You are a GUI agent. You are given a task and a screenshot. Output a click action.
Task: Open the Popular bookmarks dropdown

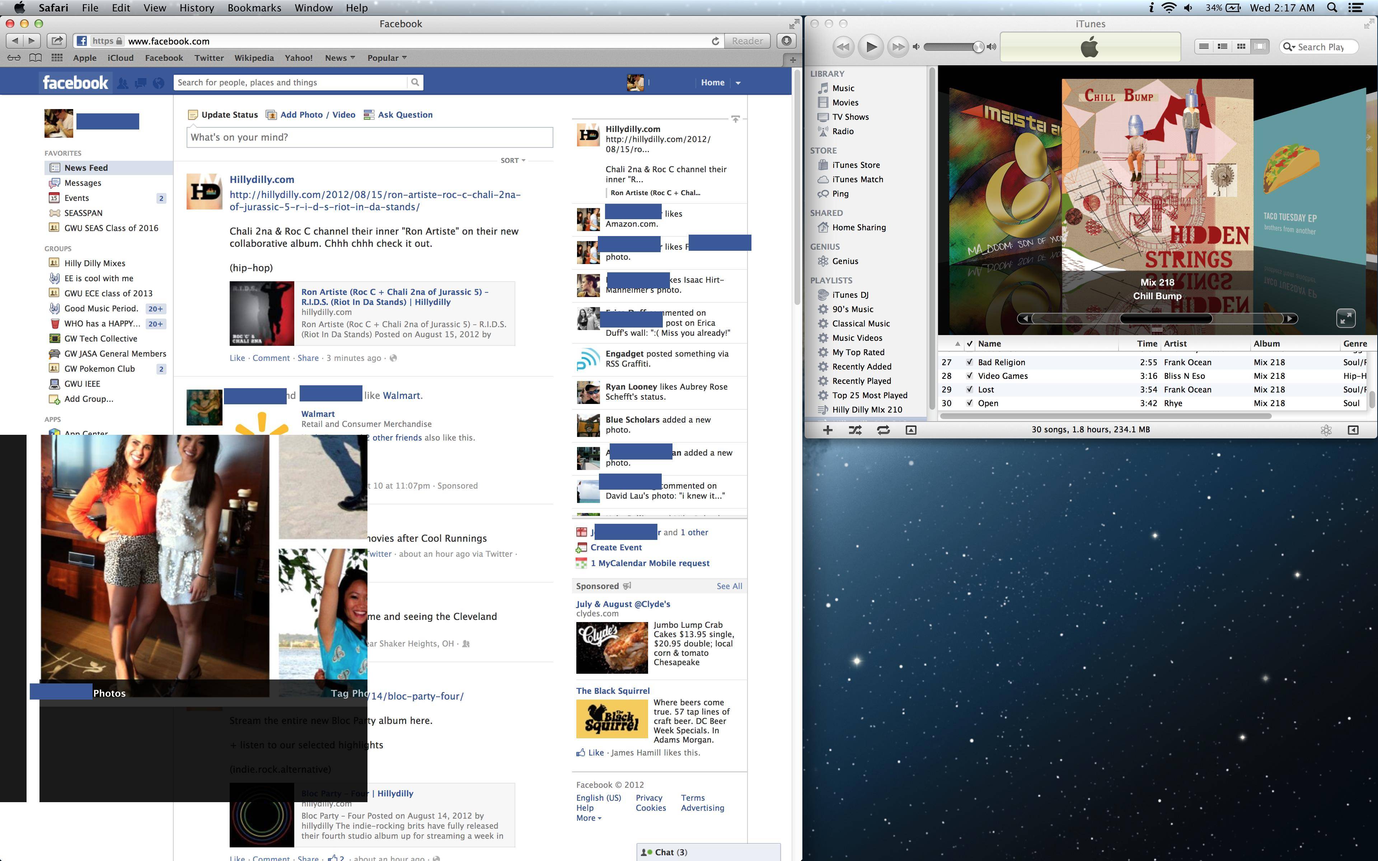pyautogui.click(x=386, y=57)
